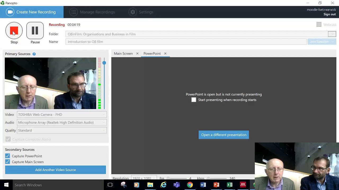Screen dimensions: 339x190
Task: Open the Snipping Tool in the taskbar
Action: 123,185
